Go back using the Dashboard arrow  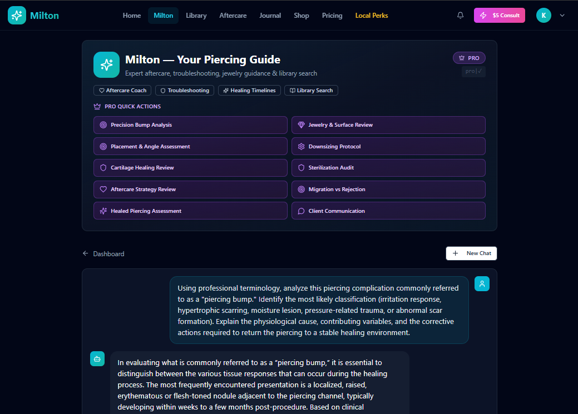(x=103, y=253)
